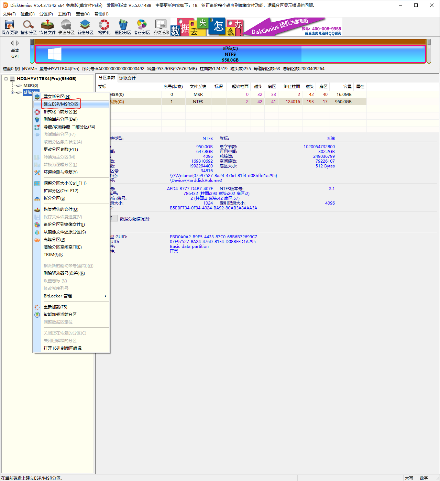Select MSR(0) in the disk tree
440x481 pixels.
pyautogui.click(x=31, y=86)
